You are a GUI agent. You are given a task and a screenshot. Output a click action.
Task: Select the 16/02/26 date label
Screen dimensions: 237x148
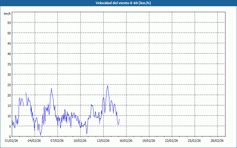pos(126,141)
